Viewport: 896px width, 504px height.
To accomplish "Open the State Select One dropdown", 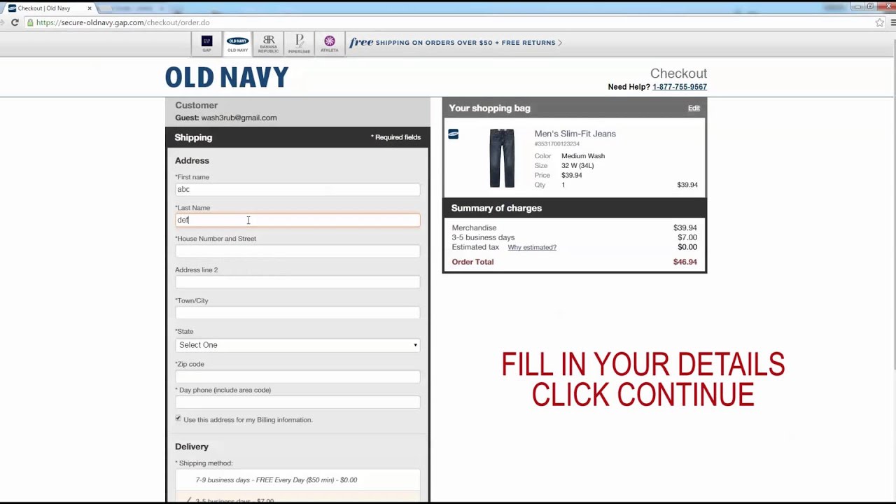I will 297,344.
